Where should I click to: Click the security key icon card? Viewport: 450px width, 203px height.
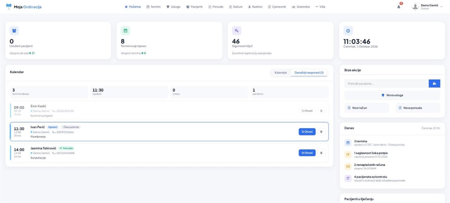coord(237,31)
